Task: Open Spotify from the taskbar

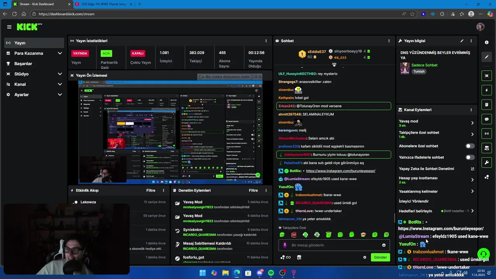Action: pyautogui.click(x=271, y=273)
